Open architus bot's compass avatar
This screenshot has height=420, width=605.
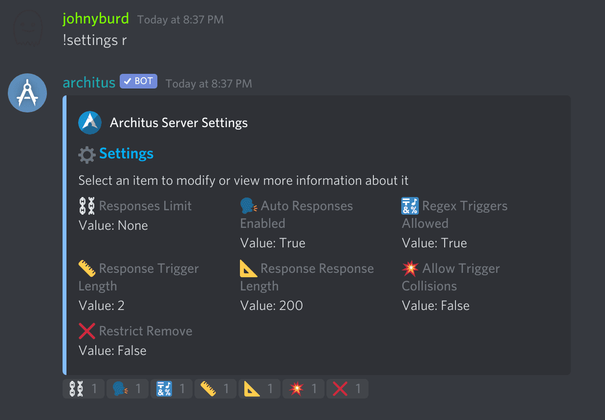tap(27, 93)
